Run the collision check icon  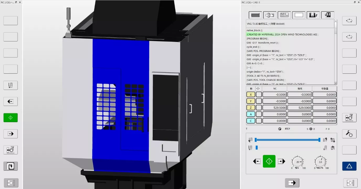(349, 118)
